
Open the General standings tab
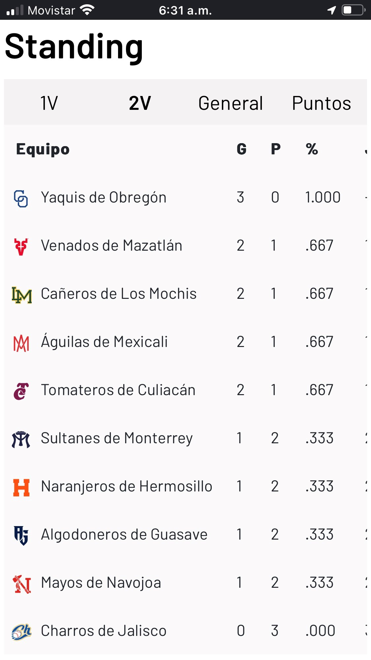231,103
